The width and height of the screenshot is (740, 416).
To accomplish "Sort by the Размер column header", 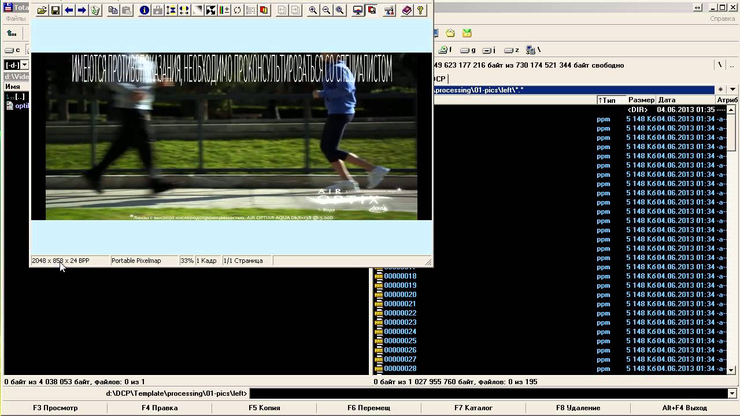I will pos(642,100).
